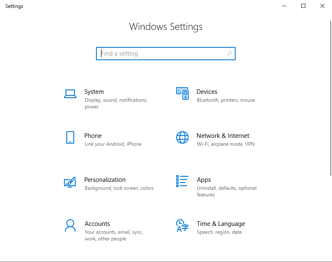Focus the Find a setting field
332x262 pixels.
tap(166, 54)
